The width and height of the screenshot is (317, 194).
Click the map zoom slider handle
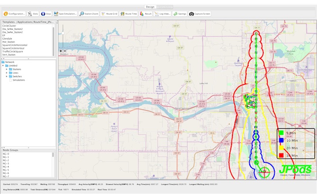pyautogui.click(x=63, y=33)
